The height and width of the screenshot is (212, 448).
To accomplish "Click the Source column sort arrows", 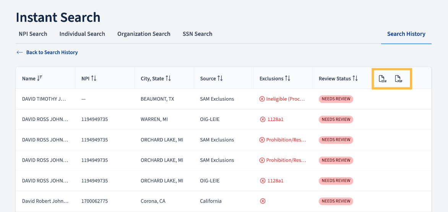I will coord(220,79).
